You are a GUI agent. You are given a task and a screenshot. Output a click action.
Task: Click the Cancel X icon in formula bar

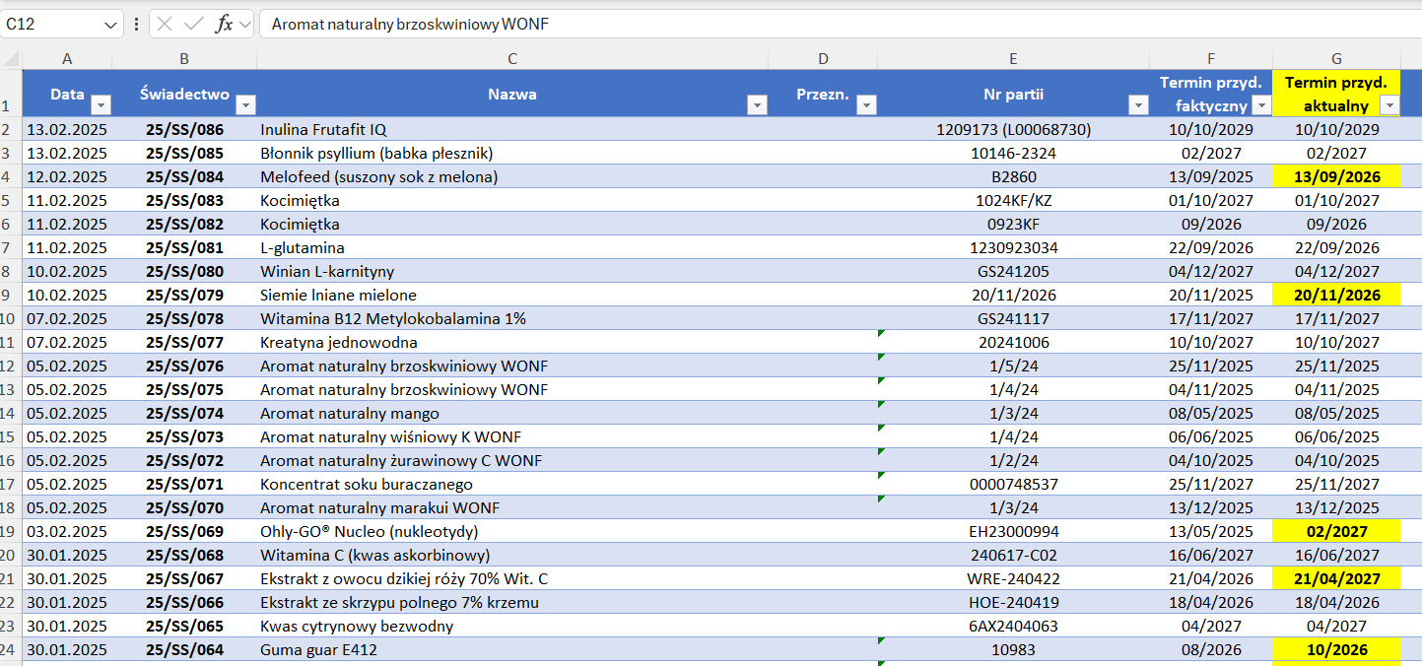[x=166, y=25]
